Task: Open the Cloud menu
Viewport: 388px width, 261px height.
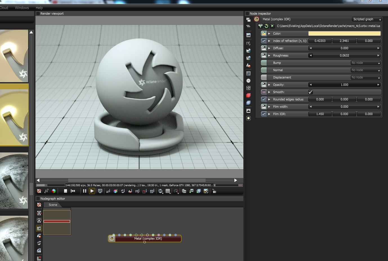Action: click(x=4, y=8)
